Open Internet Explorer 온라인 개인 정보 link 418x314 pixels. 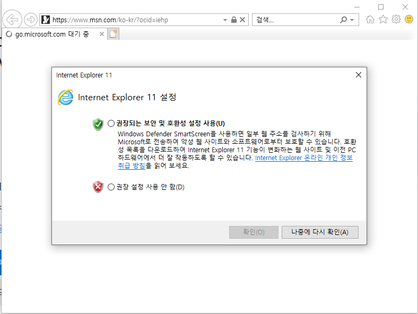coord(303,158)
